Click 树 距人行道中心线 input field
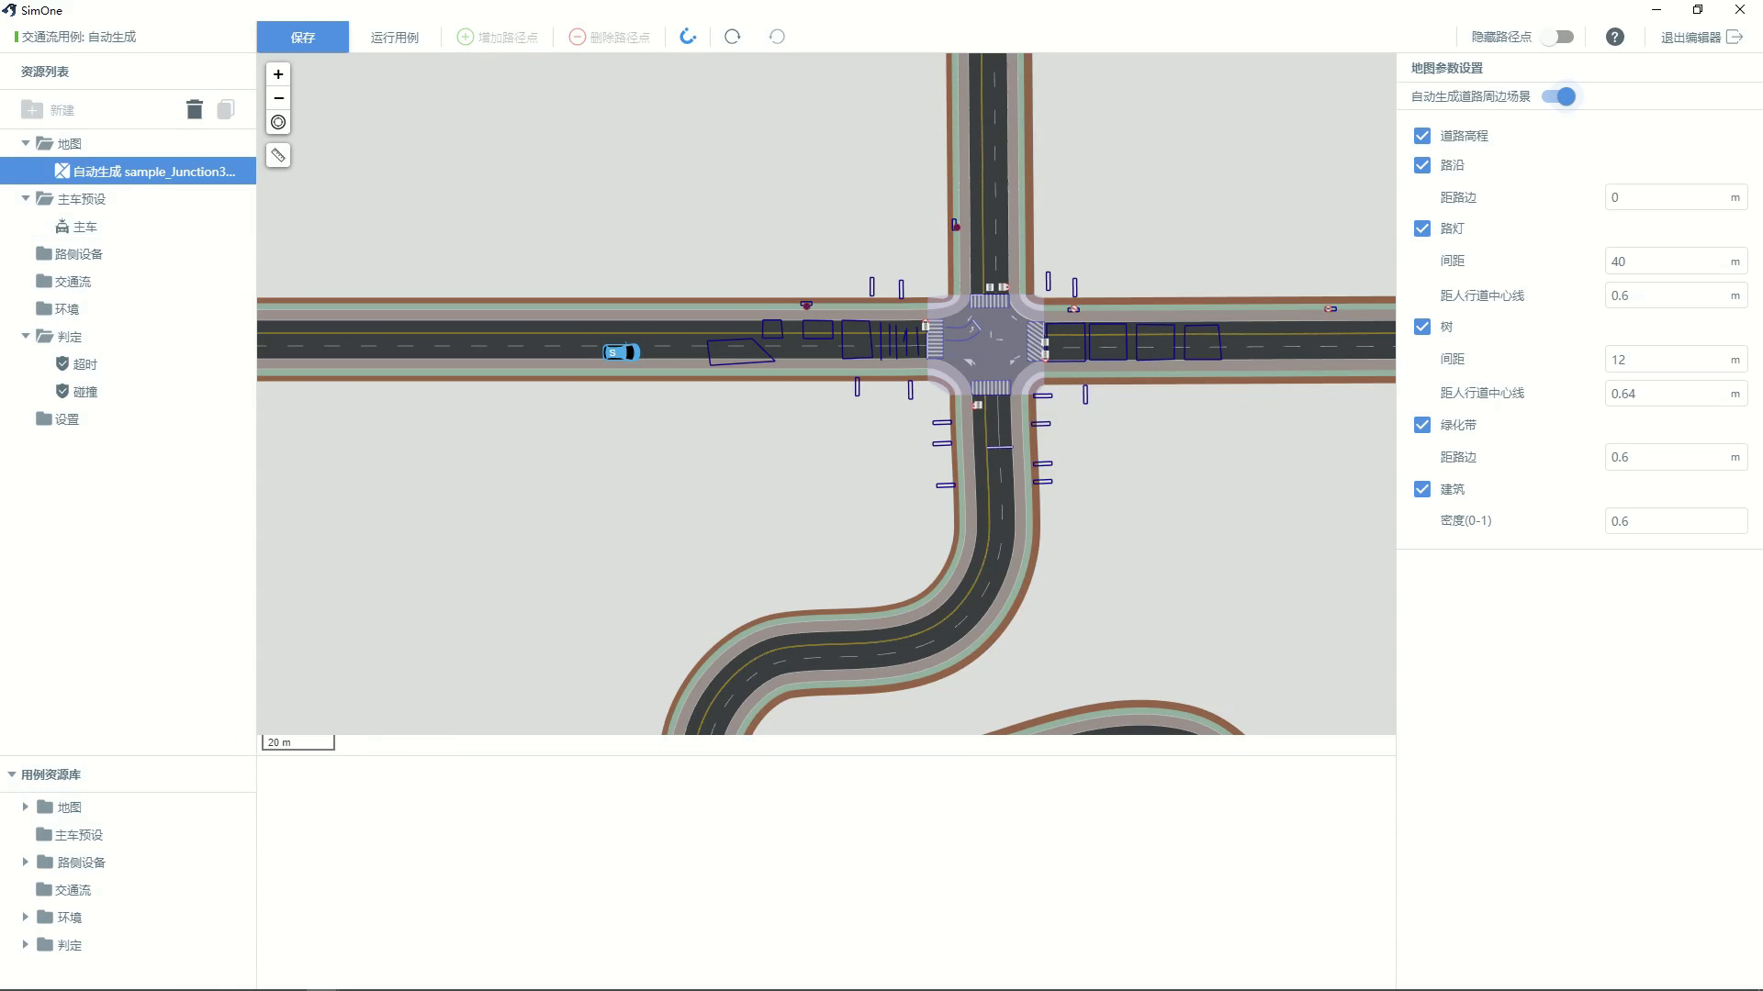The height and width of the screenshot is (991, 1763). tap(1676, 394)
